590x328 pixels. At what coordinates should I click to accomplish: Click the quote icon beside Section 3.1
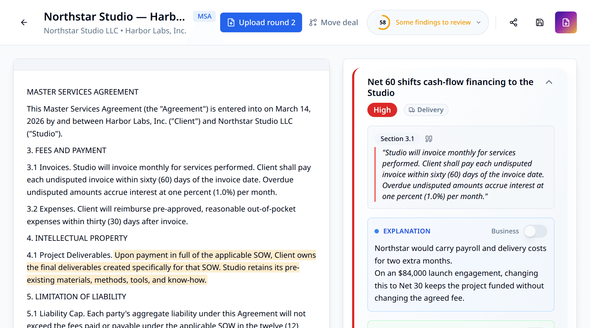429,139
